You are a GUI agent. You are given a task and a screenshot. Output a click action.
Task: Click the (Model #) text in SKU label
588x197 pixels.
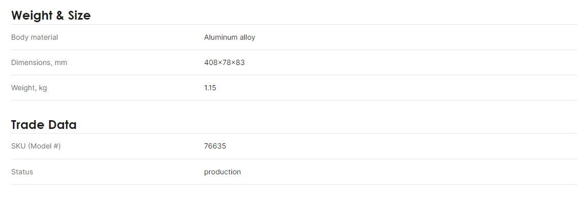coord(44,146)
